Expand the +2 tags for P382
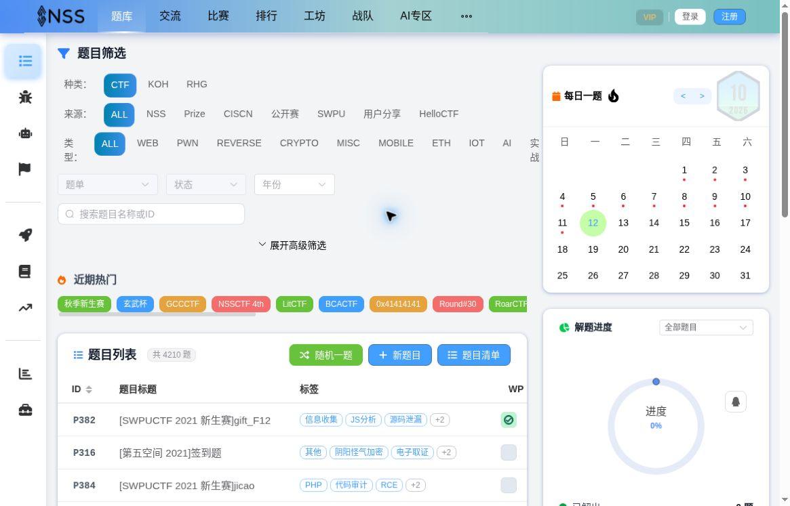Viewport: 790px width, 506px height. pos(440,419)
